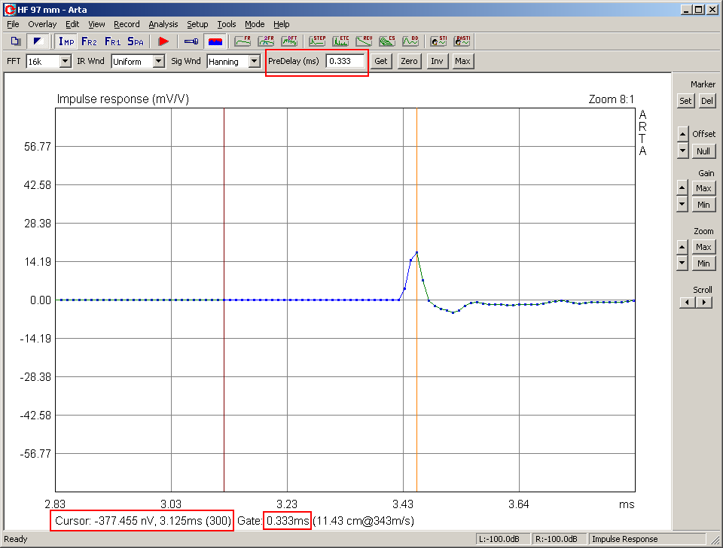The width and height of the screenshot is (723, 548).
Task: Open the Edit menu
Action: point(72,24)
